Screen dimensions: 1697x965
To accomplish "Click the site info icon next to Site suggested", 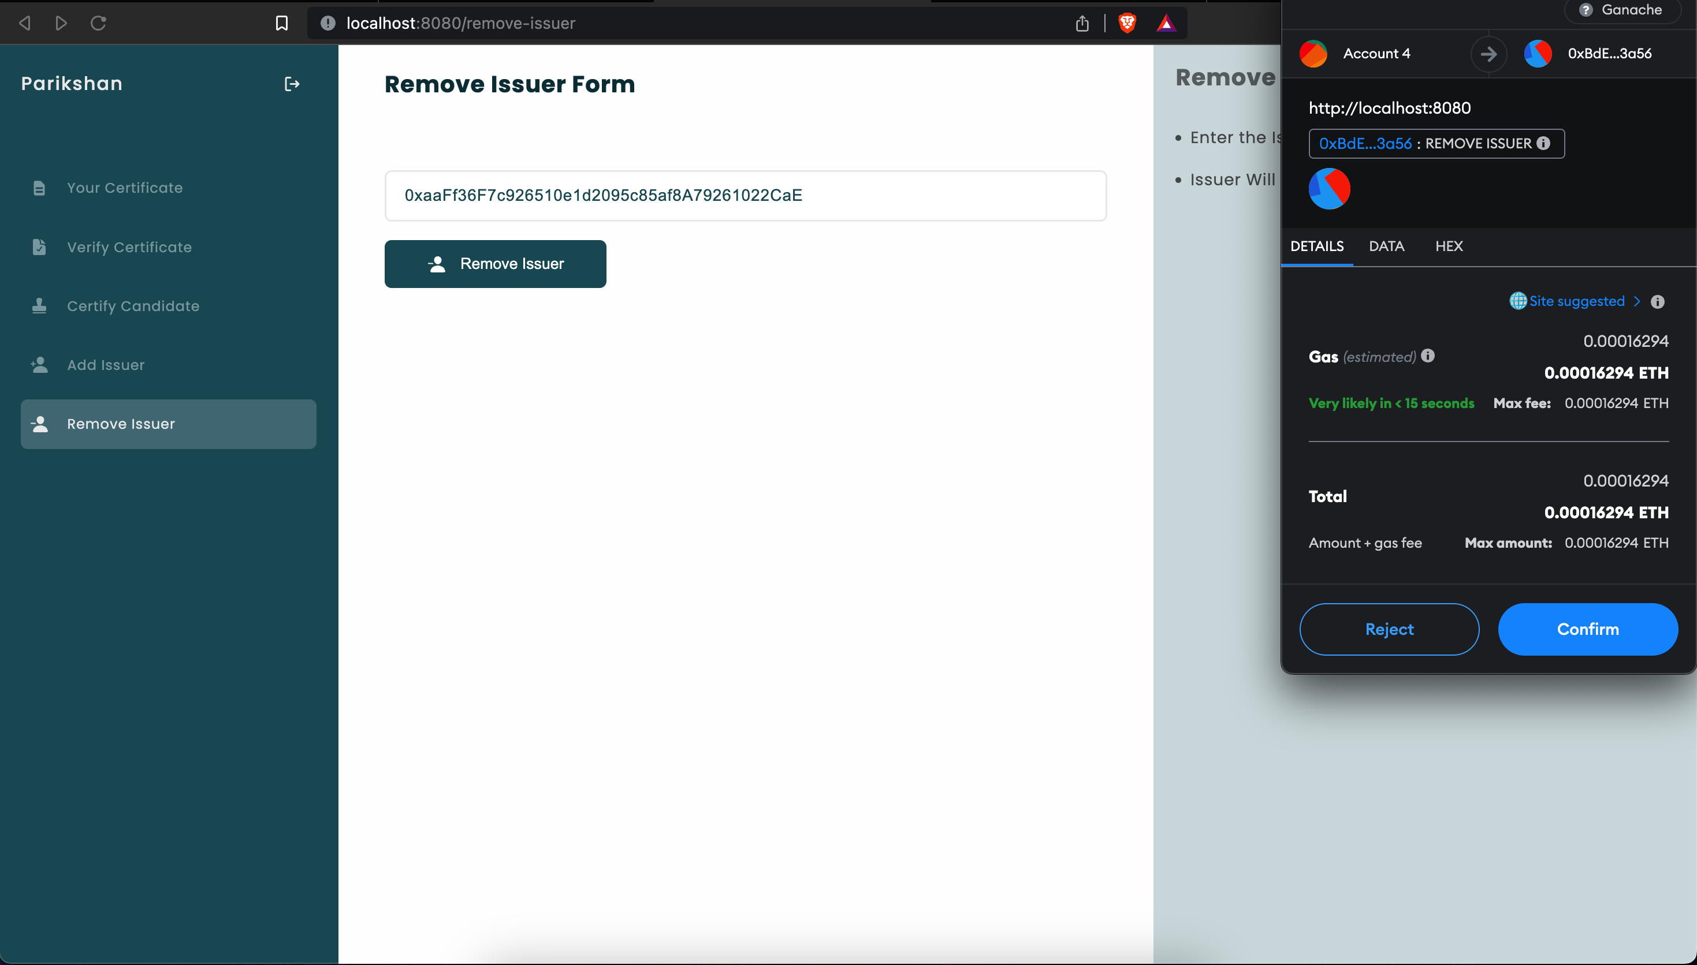I will 1656,301.
